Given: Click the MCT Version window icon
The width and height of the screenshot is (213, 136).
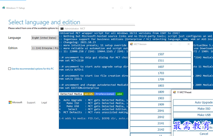Looking at the screenshot, I should click(131, 44).
